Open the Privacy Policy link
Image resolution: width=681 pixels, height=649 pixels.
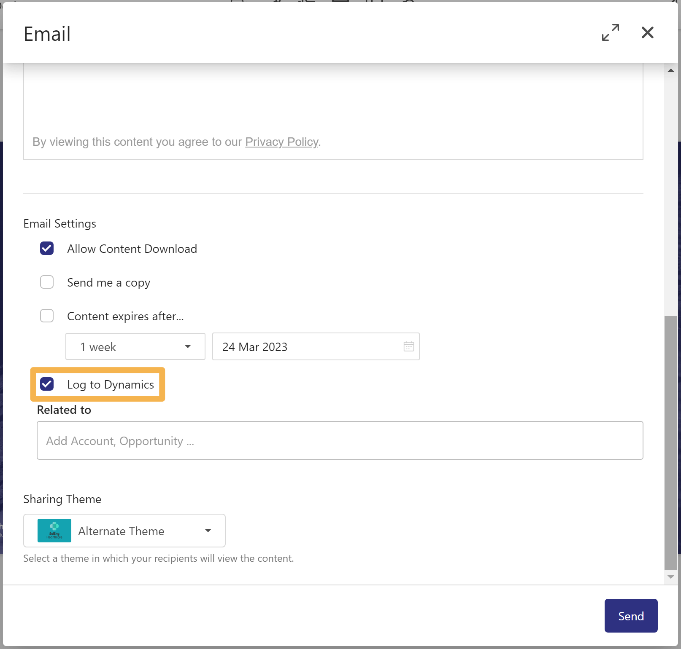click(x=281, y=142)
